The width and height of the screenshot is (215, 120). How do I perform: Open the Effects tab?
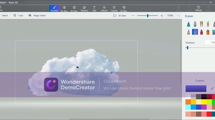tap(104, 8)
